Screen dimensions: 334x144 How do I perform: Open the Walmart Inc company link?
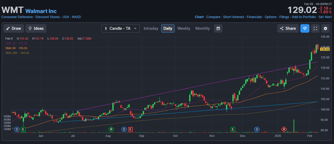pyautogui.click(x=41, y=11)
